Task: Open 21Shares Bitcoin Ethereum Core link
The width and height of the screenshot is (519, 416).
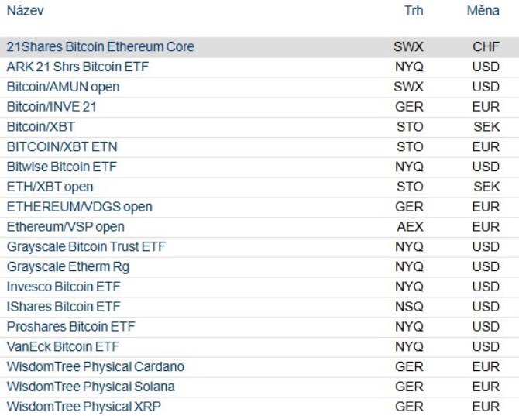Action: 100,47
